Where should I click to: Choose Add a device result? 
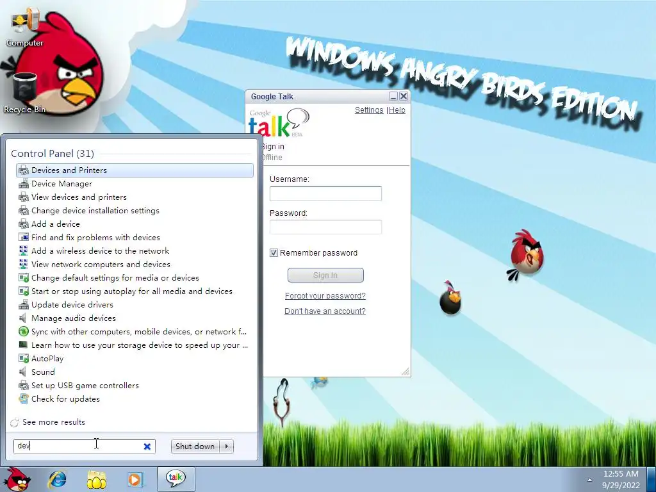[55, 224]
